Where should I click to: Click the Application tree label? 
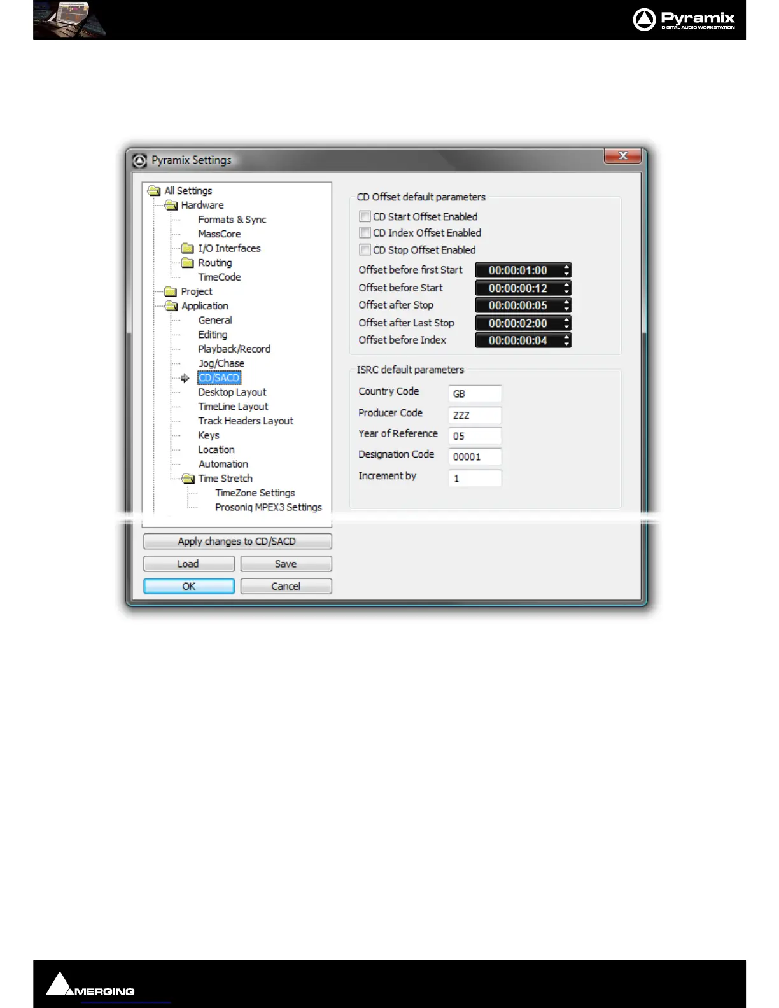click(x=205, y=306)
